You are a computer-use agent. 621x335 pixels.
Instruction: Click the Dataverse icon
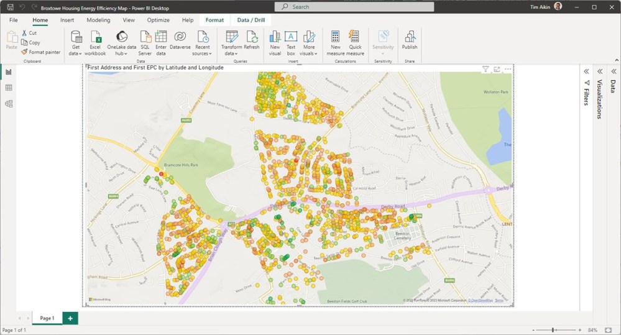[180, 37]
